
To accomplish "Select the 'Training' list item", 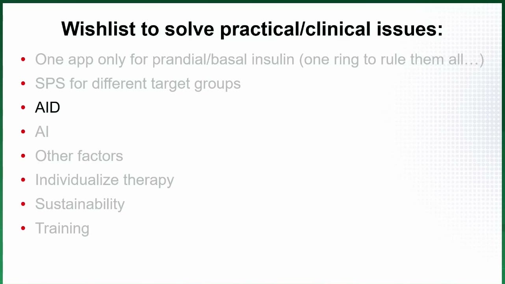I will coord(62,228).
